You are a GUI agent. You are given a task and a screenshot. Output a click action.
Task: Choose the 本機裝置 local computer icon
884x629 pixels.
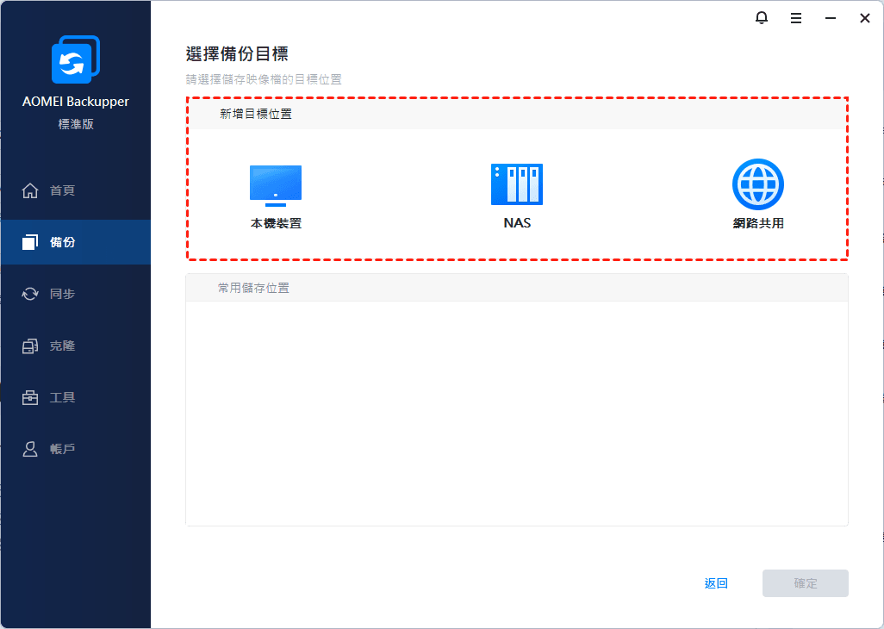[x=276, y=186]
